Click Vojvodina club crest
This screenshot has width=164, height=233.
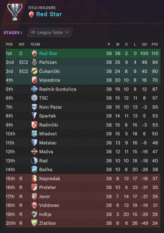point(34,80)
